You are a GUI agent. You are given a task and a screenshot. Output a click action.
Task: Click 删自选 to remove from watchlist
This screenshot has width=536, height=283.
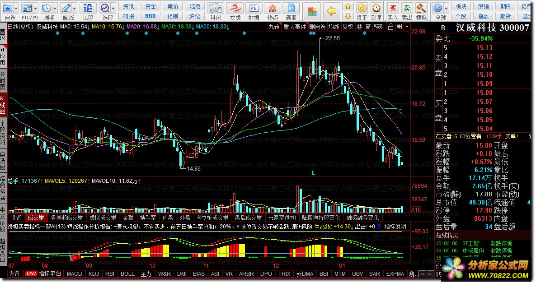[317, 27]
